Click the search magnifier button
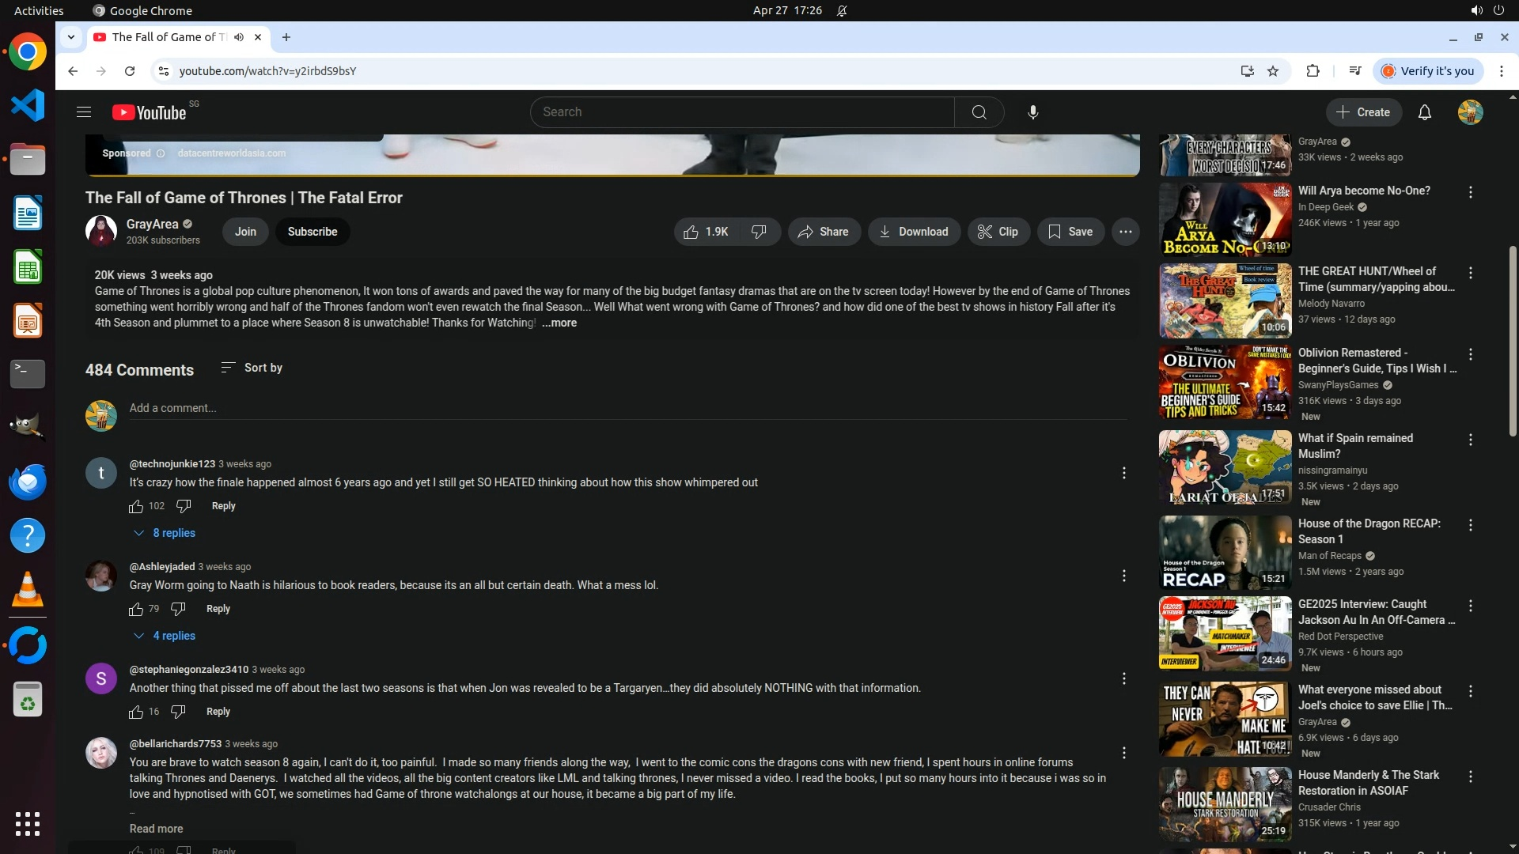Viewport: 1519px width, 854px height. point(979,112)
